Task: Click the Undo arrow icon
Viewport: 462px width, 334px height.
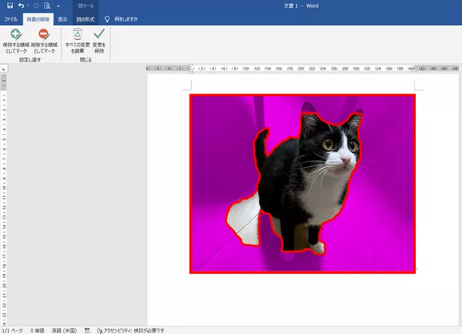Action: point(21,5)
